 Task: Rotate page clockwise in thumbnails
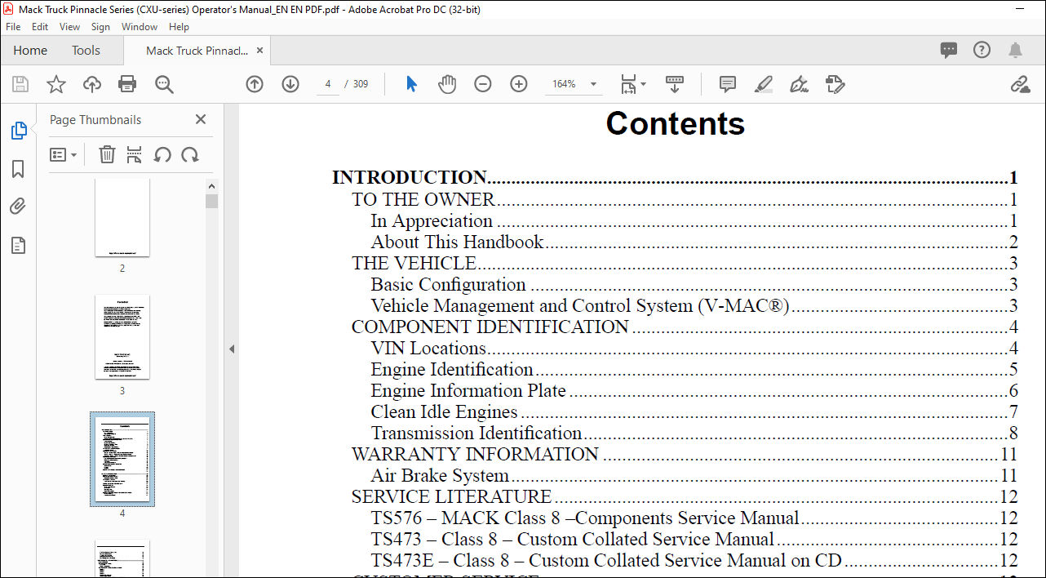tap(190, 154)
